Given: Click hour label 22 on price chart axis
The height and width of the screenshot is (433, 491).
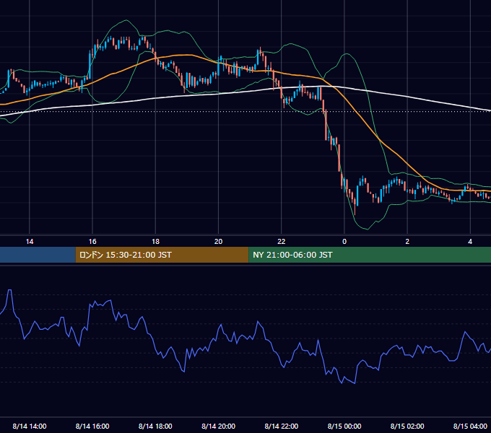Looking at the screenshot, I should 282,242.
